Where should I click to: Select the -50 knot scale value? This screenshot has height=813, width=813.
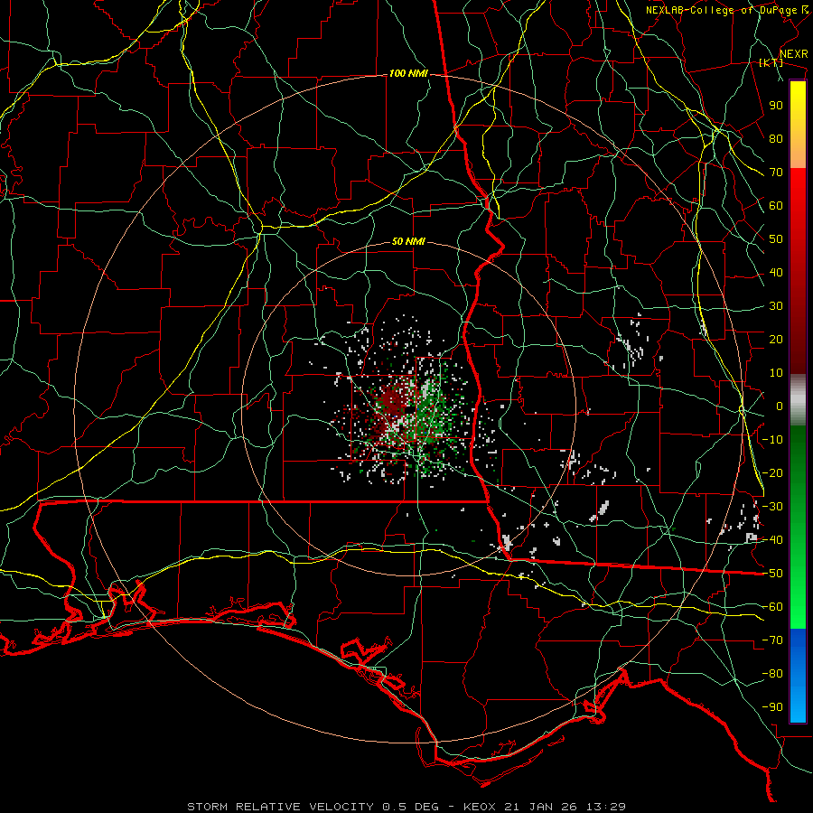(x=772, y=574)
